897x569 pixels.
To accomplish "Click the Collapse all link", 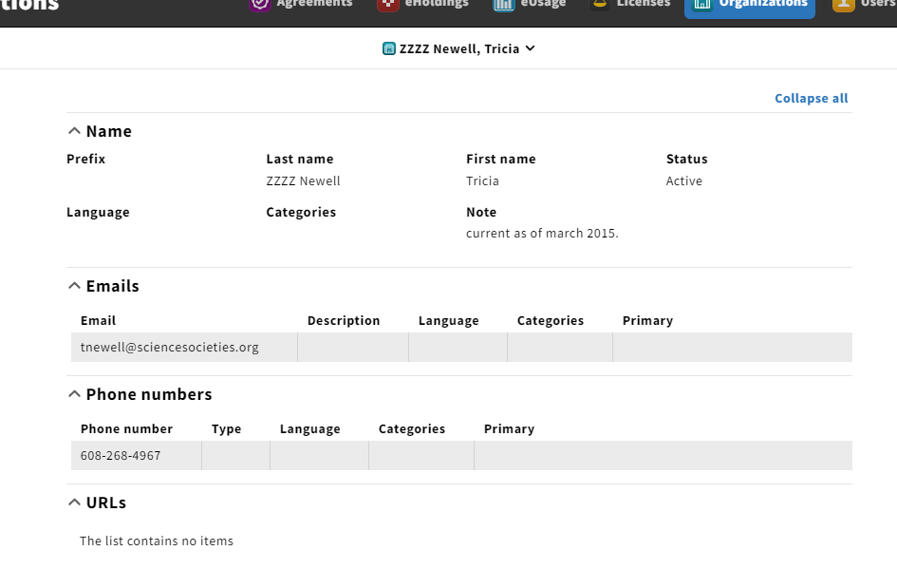I will [812, 99].
